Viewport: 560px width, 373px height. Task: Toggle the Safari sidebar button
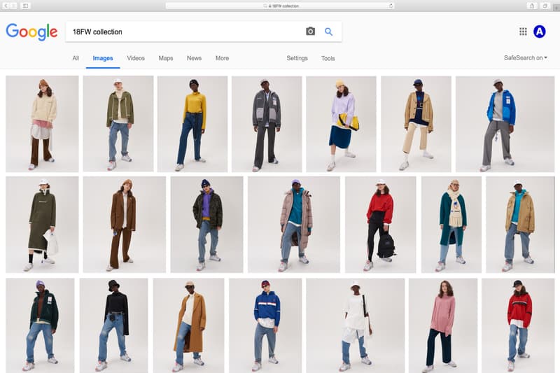coord(26,6)
